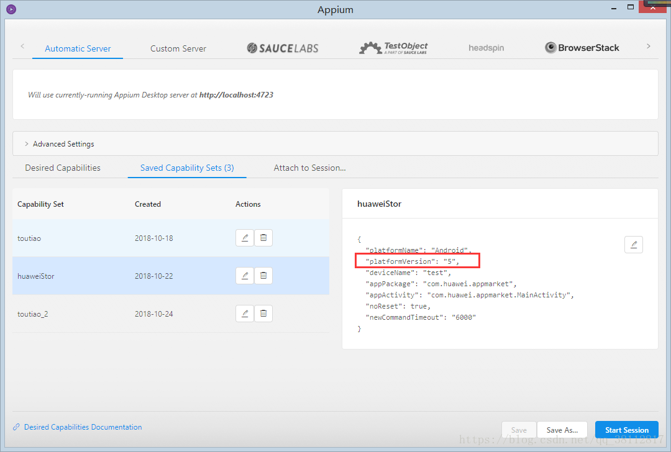Click the pencil icon beside the JSON
Viewport: 671px width, 452px height.
point(633,245)
